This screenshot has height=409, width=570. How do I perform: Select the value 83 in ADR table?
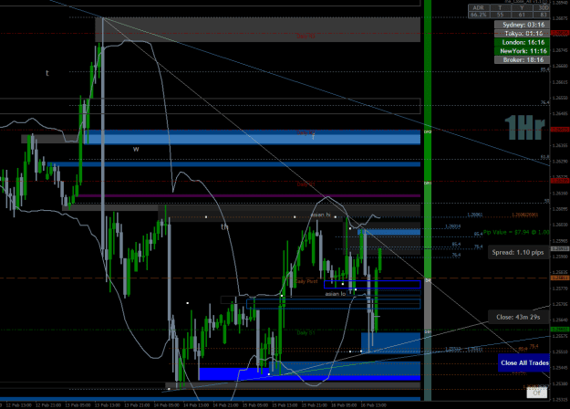click(x=544, y=15)
